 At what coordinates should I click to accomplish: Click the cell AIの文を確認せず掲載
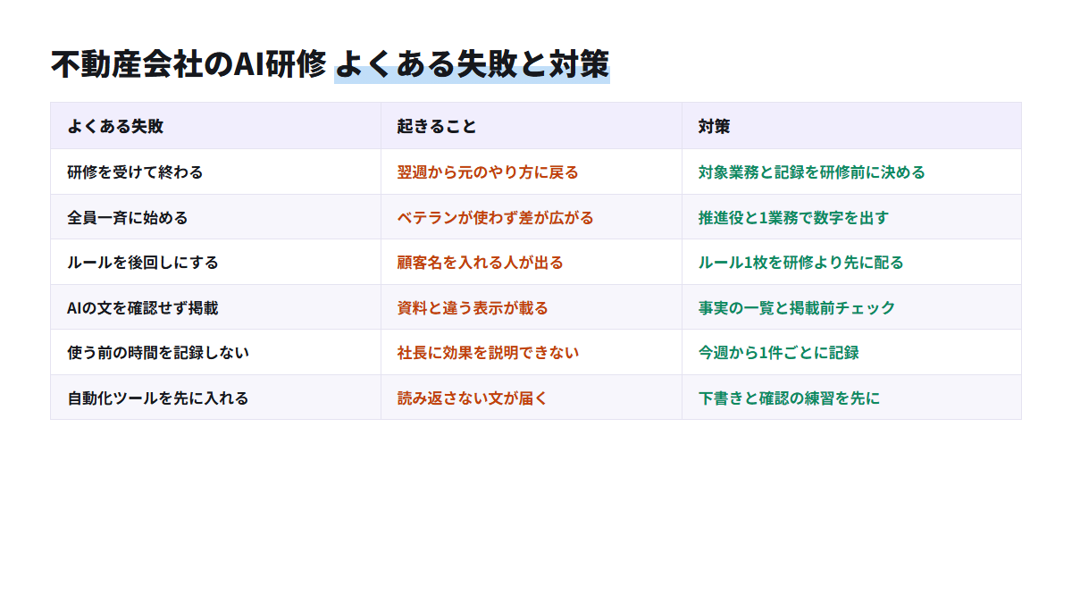(215, 307)
